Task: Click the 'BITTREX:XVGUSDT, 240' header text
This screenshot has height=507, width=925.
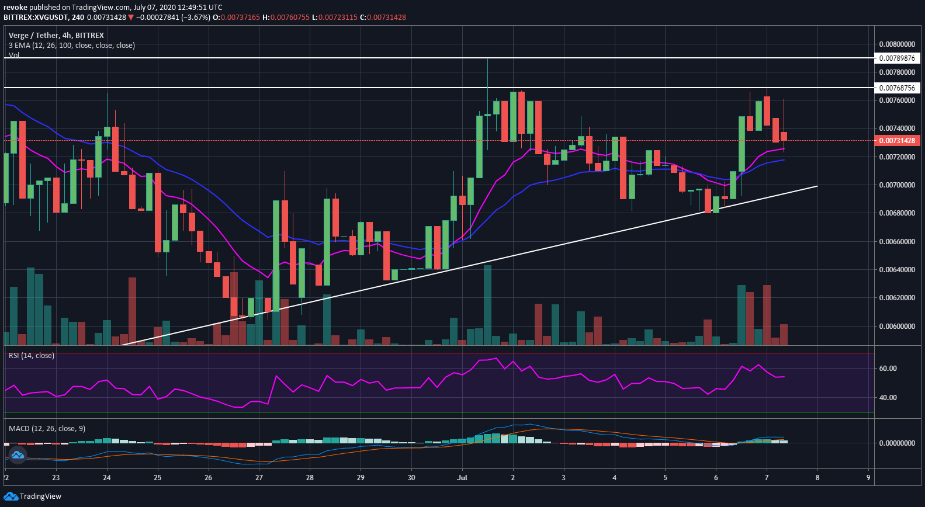Action: click(43, 18)
